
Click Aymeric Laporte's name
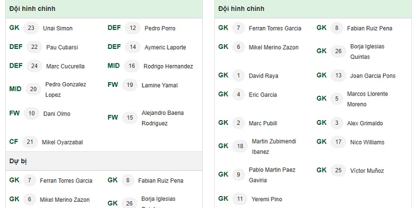pos(165,47)
